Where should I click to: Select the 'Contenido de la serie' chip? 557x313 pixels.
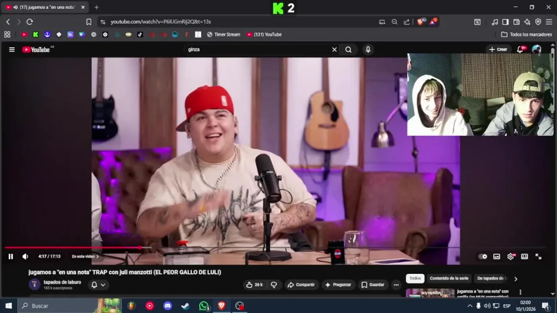pyautogui.click(x=449, y=278)
